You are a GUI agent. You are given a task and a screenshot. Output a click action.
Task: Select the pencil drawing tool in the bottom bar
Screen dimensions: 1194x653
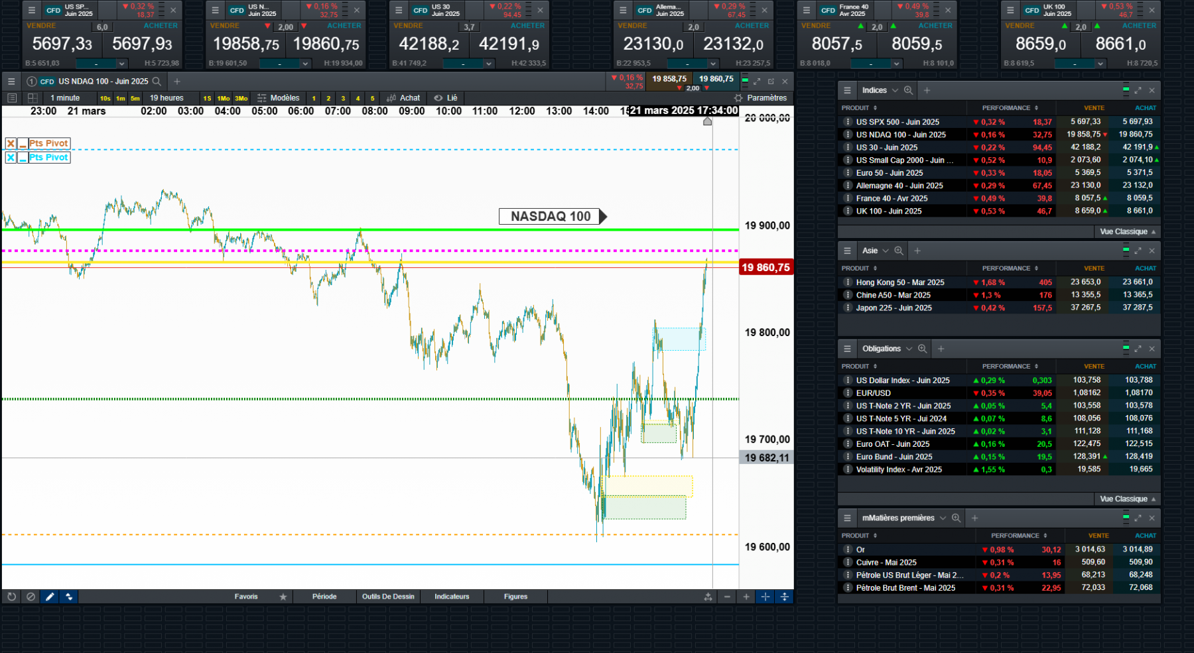click(x=50, y=597)
